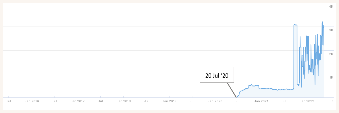Click where the callout pointer meets the axis
The height and width of the screenshot is (113, 339).
236,97
